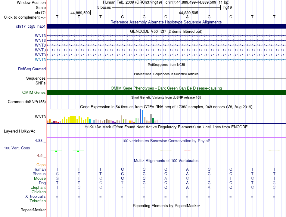Open 'Multiz Alignments of 100 Vertebrates' title
The image size is (286, 217).
click(166, 160)
